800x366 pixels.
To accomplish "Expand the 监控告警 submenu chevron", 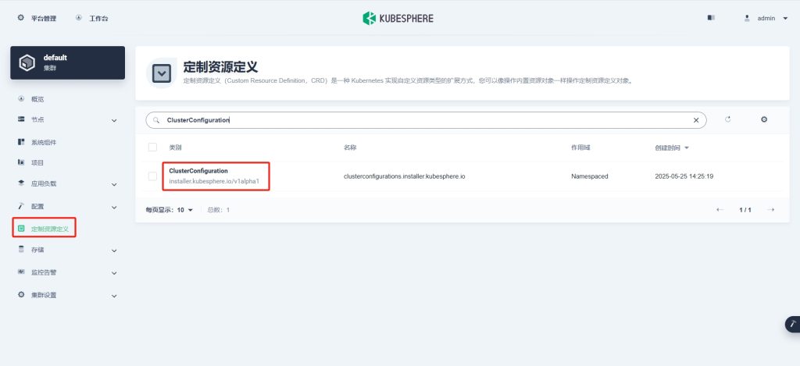I will point(114,273).
